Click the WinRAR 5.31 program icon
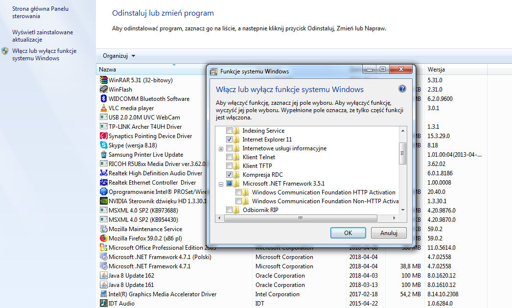 (103, 80)
